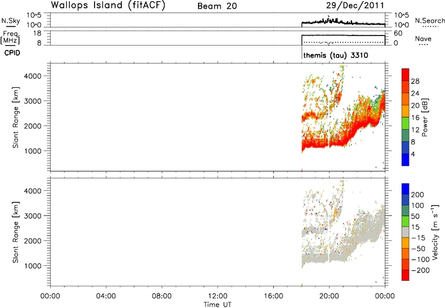Viewport: 445px width, 308px height.
Task: Click the '1000' tick on the velocity panel
Action: (x=32, y=266)
